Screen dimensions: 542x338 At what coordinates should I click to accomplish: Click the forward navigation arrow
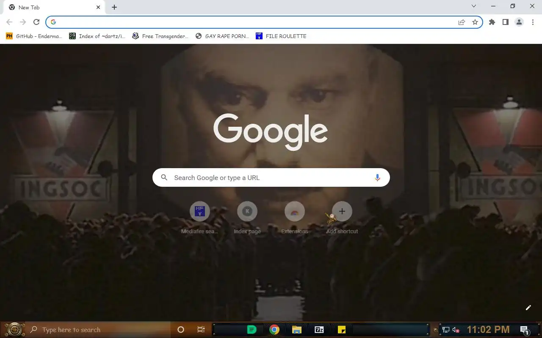click(23, 22)
